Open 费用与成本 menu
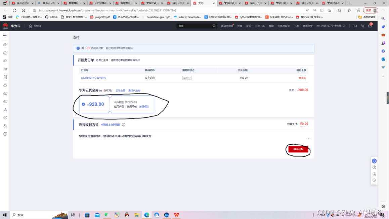This screenshot has height=219, width=389. [227, 26]
